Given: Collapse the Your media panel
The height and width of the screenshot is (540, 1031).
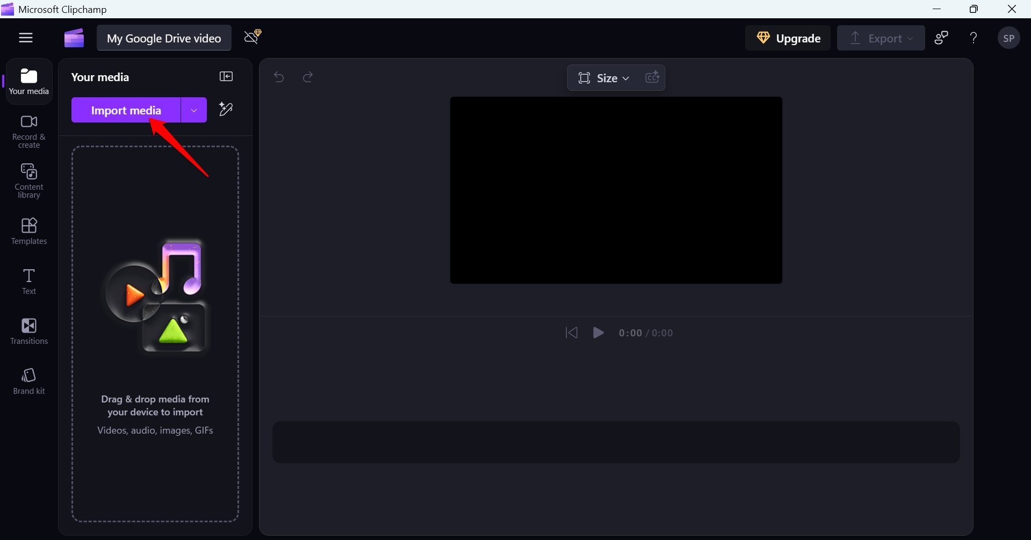Looking at the screenshot, I should (x=226, y=77).
